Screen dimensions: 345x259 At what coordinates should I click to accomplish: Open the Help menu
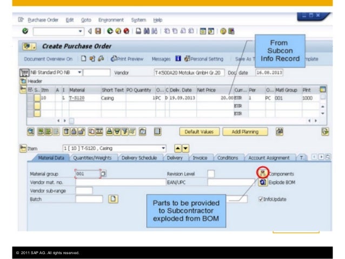[158, 20]
